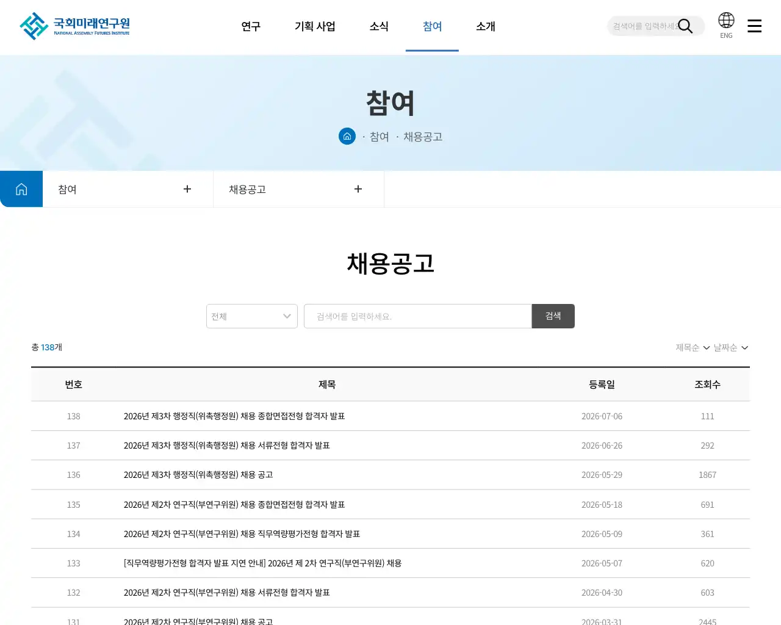Open the 소식 menu

pos(379,26)
